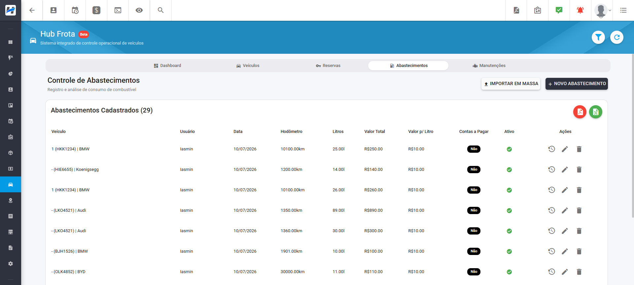634x285 pixels.
Task: Switch to the Manutenções tab
Action: 489,66
